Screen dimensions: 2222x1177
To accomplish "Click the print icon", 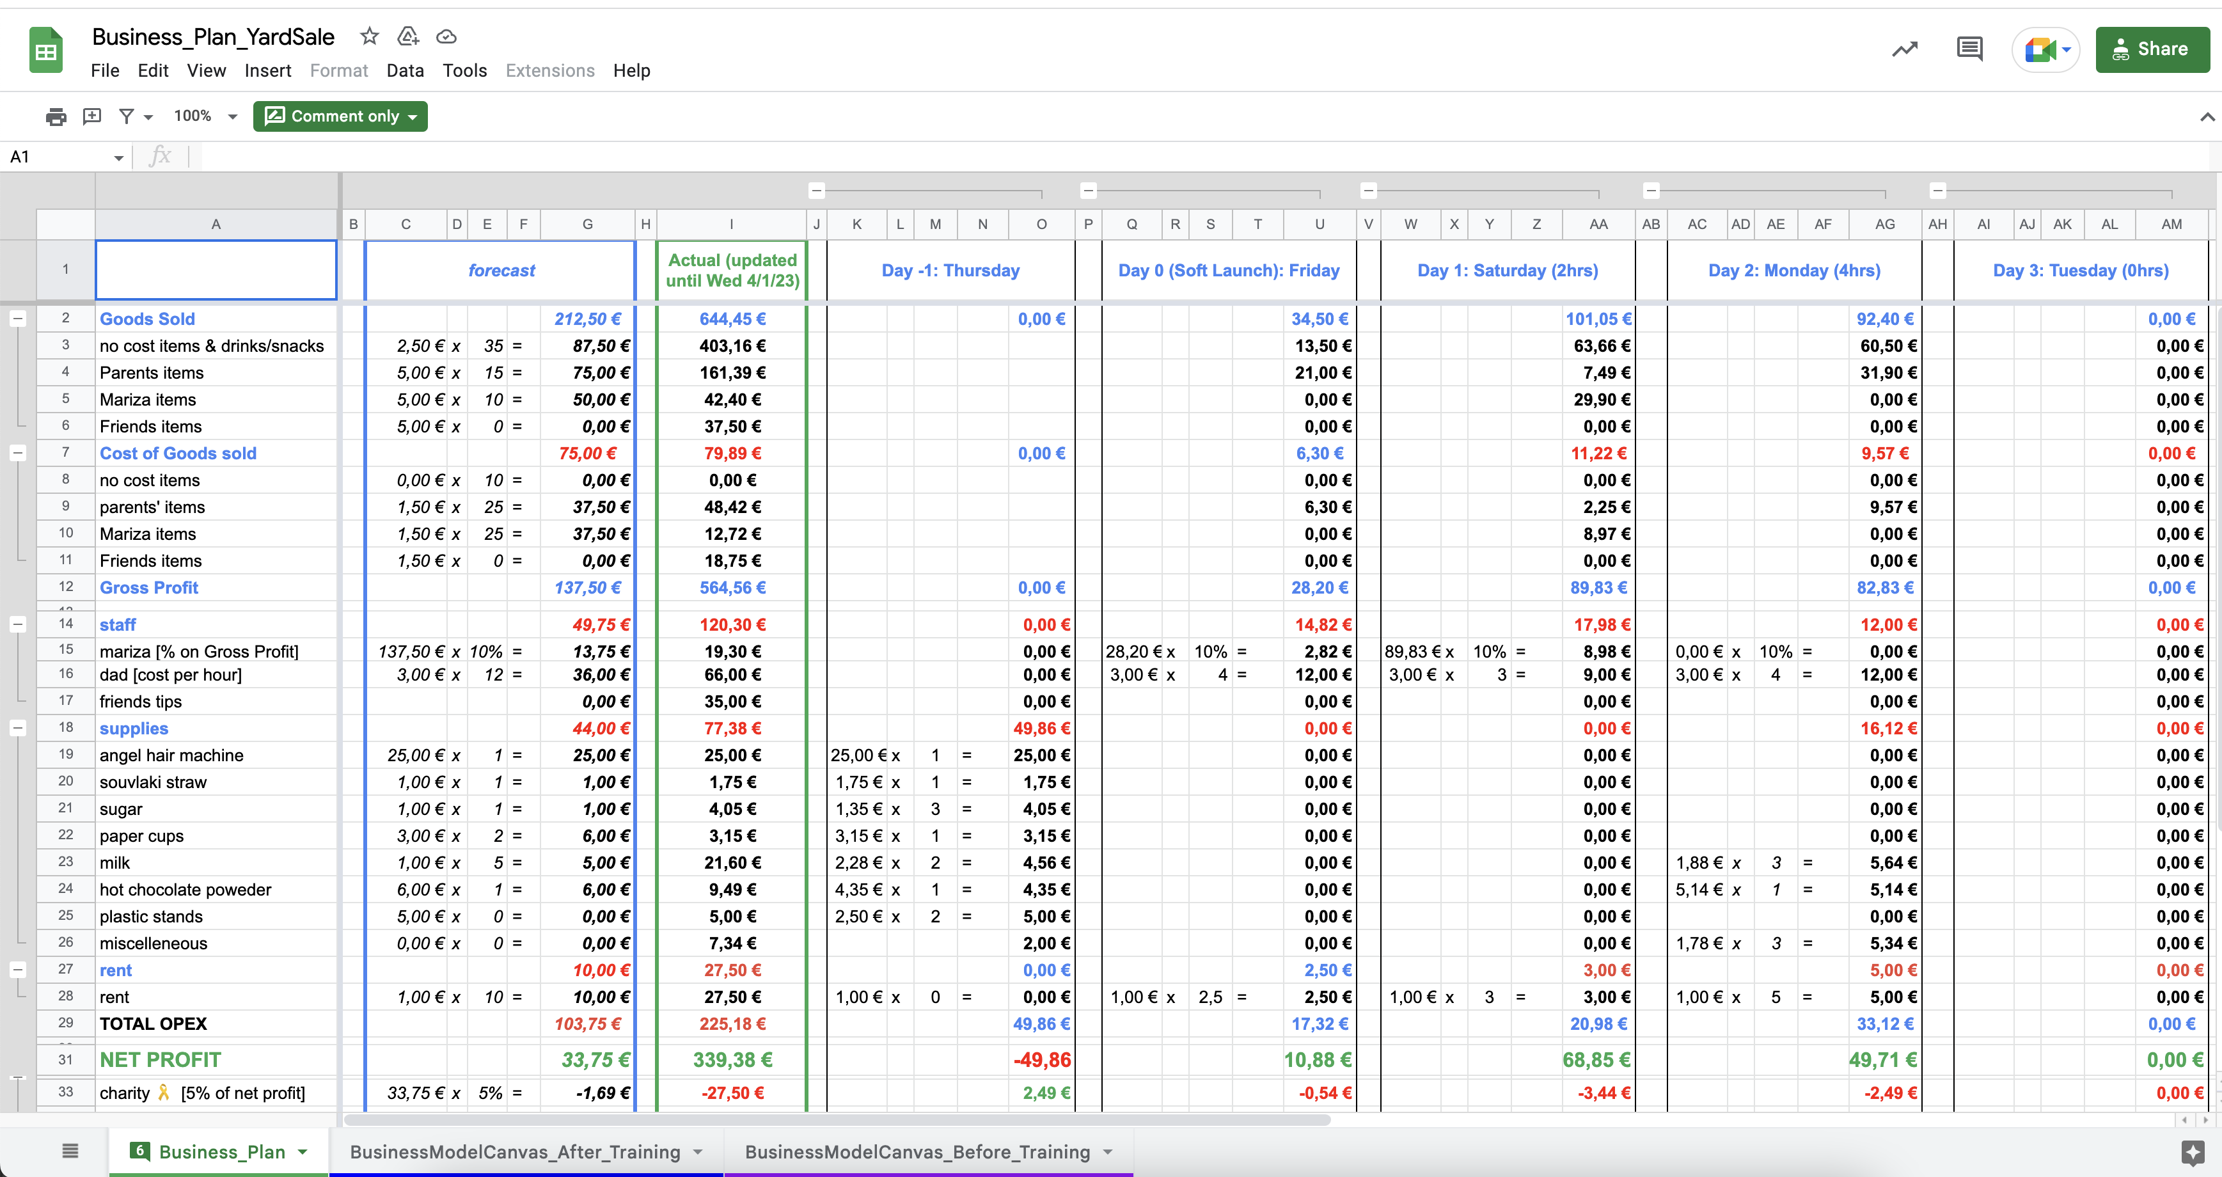I will [56, 116].
